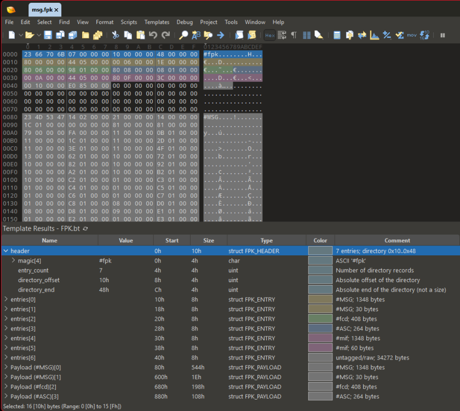Viewport: 460px width, 411px height.
Task: Click the Value column header
Action: pyautogui.click(x=126, y=241)
